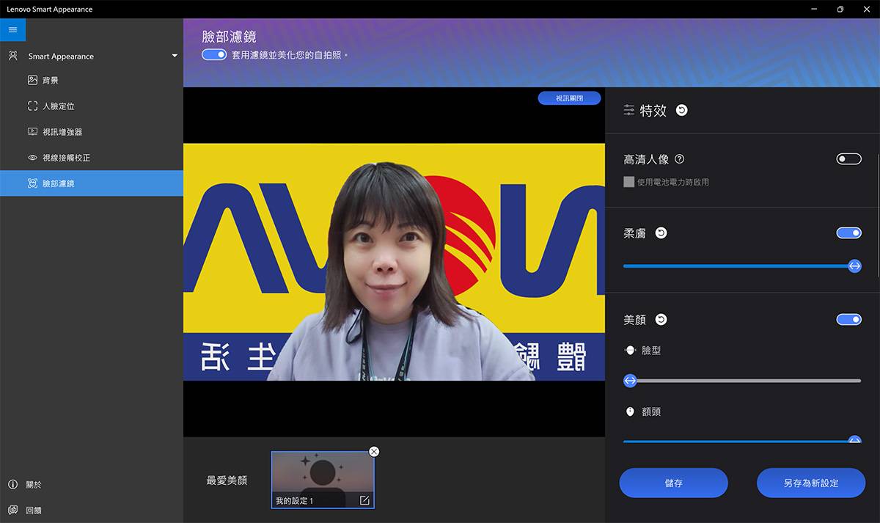Click the 最愛美顏 favorites label

point(227,480)
